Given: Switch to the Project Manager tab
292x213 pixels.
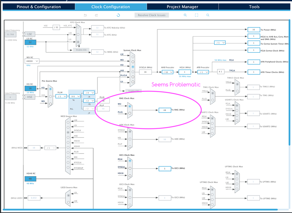Looking at the screenshot, I should coord(182,6).
